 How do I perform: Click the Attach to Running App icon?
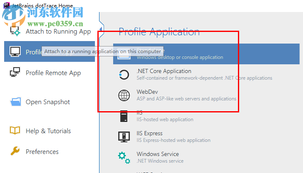click(x=15, y=30)
